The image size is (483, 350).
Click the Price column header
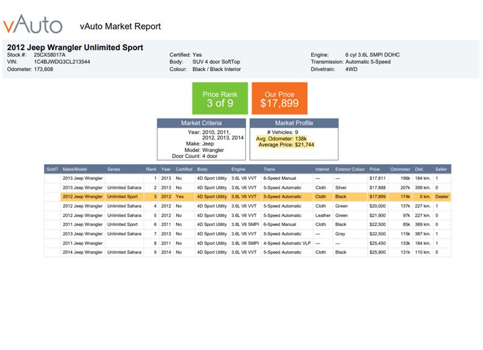374,170
